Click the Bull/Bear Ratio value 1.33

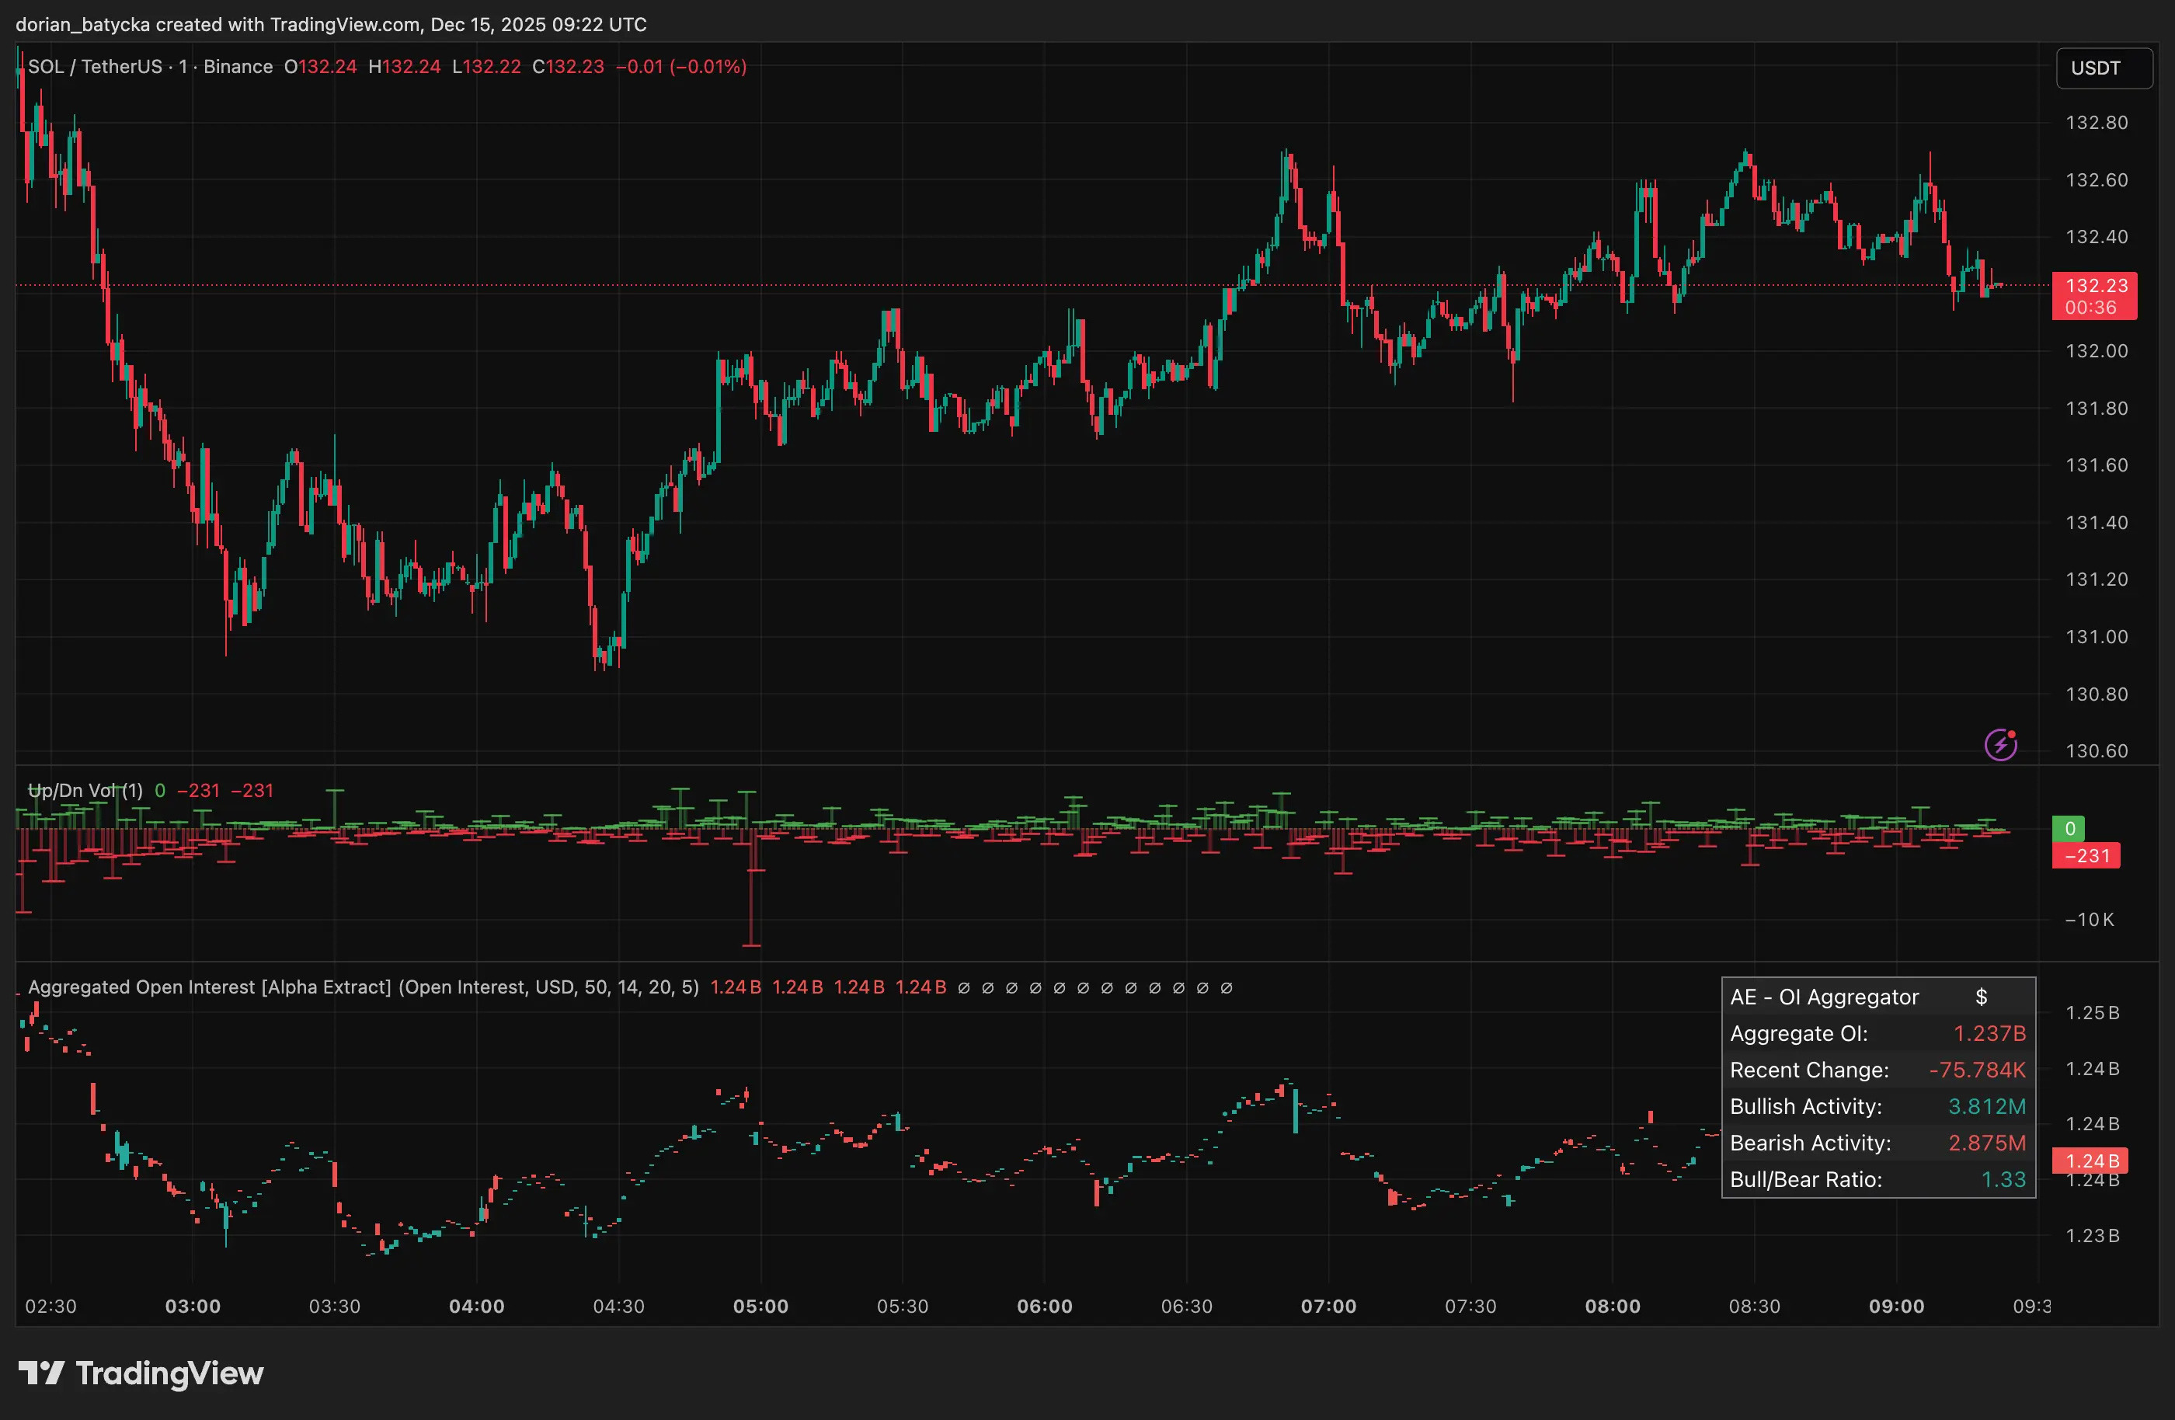point(2003,1178)
